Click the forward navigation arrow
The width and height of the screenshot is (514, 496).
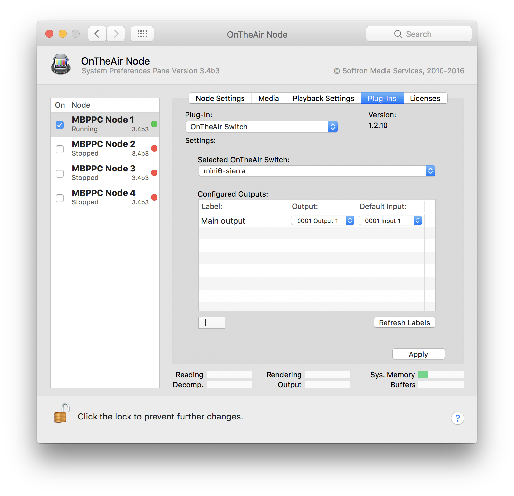tap(116, 34)
